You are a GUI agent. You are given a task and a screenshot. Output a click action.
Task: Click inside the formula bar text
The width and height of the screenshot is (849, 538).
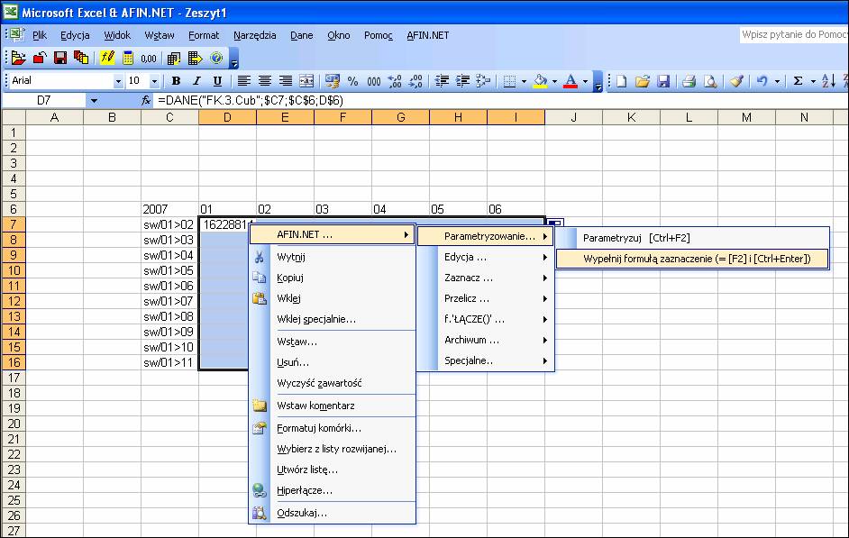click(x=251, y=100)
